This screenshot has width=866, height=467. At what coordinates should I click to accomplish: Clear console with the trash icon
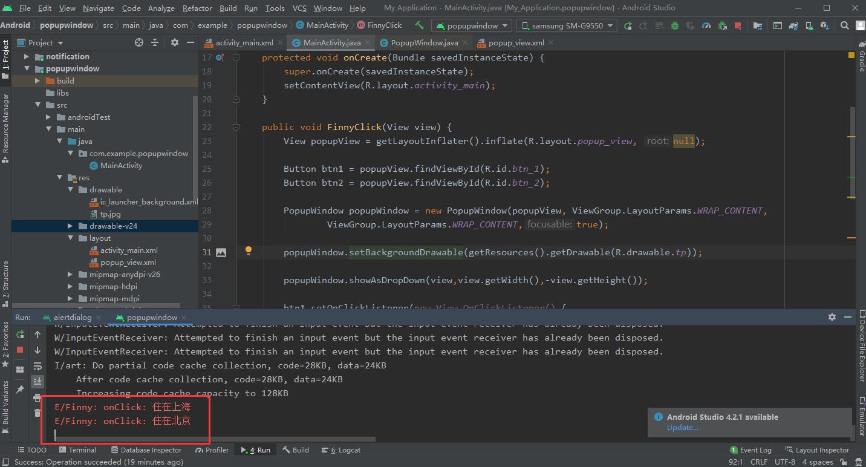point(37,413)
